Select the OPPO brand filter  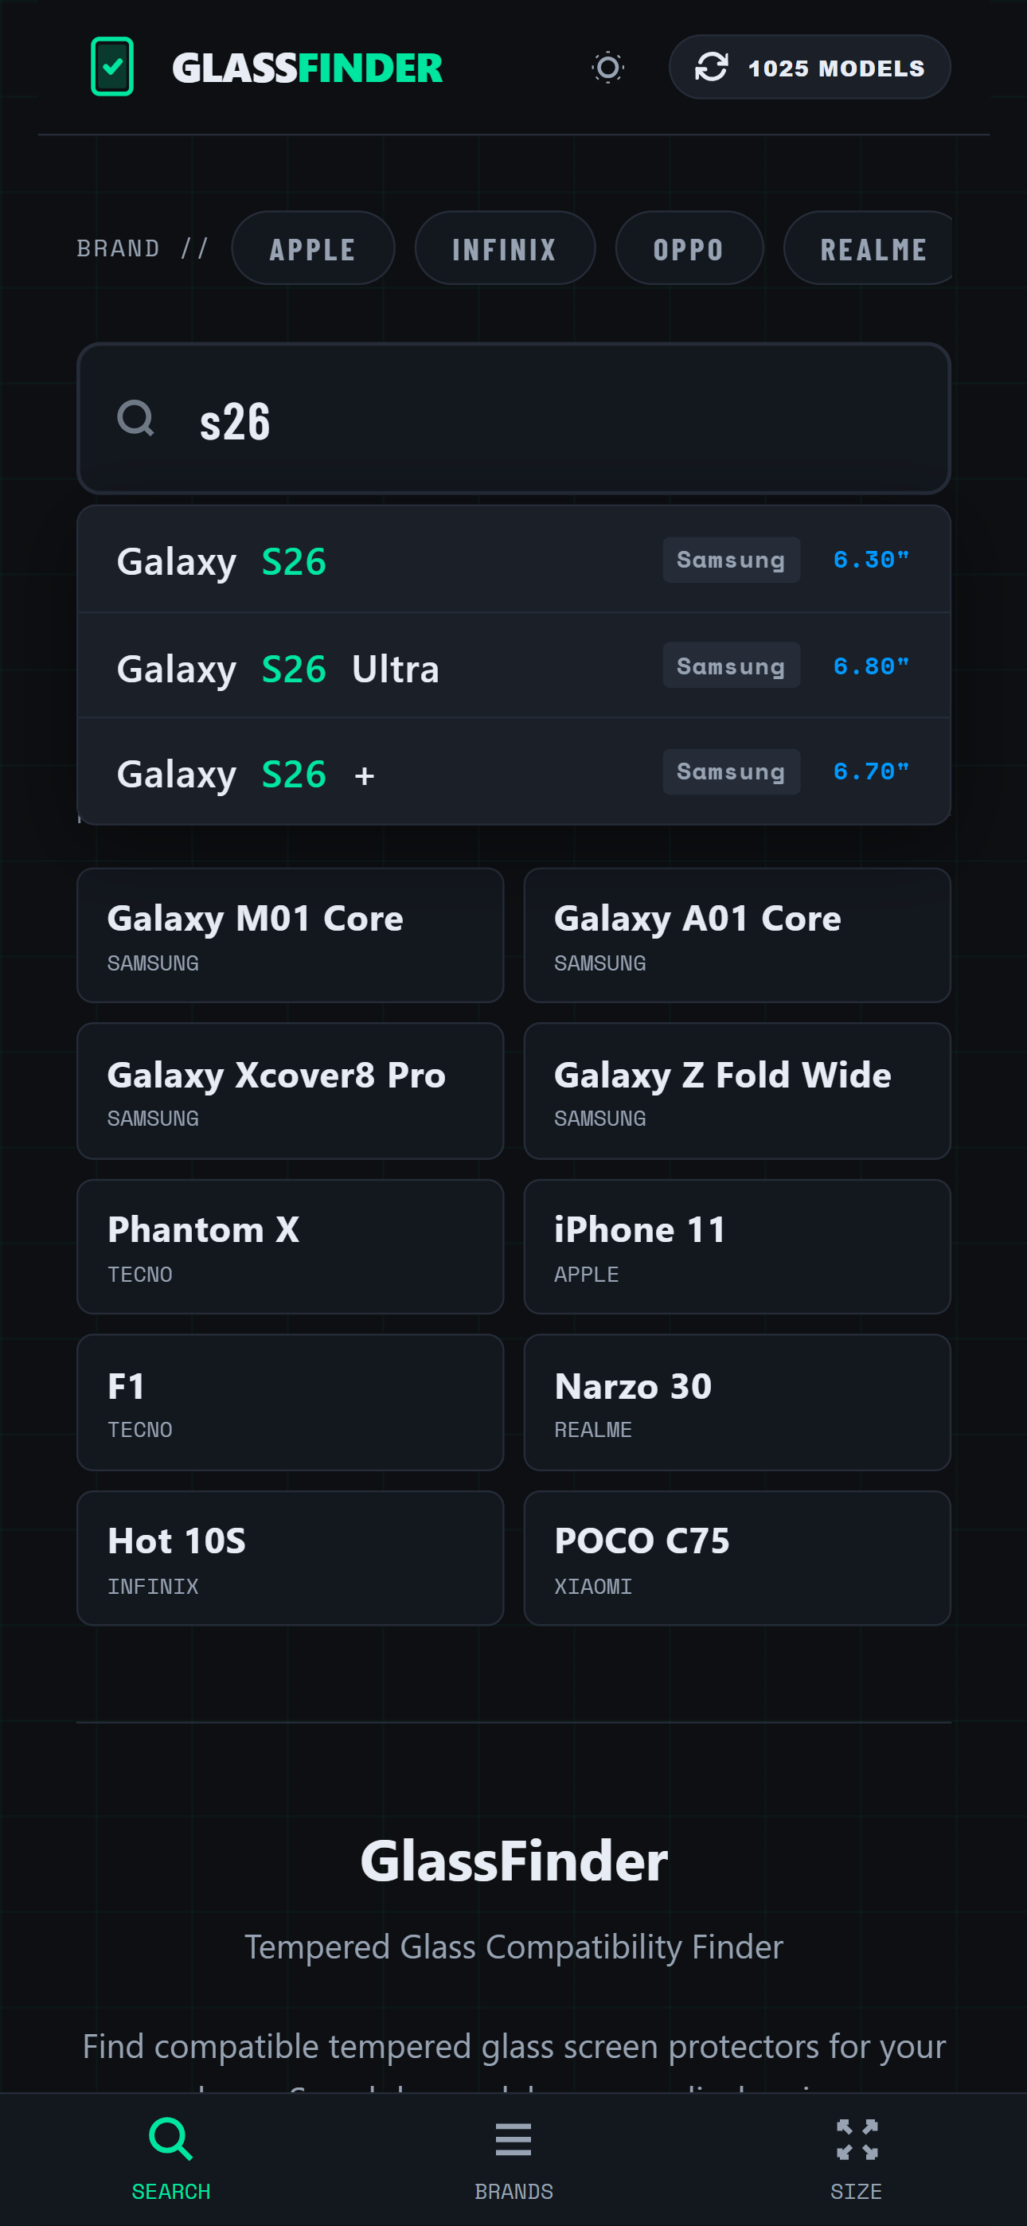(x=689, y=248)
